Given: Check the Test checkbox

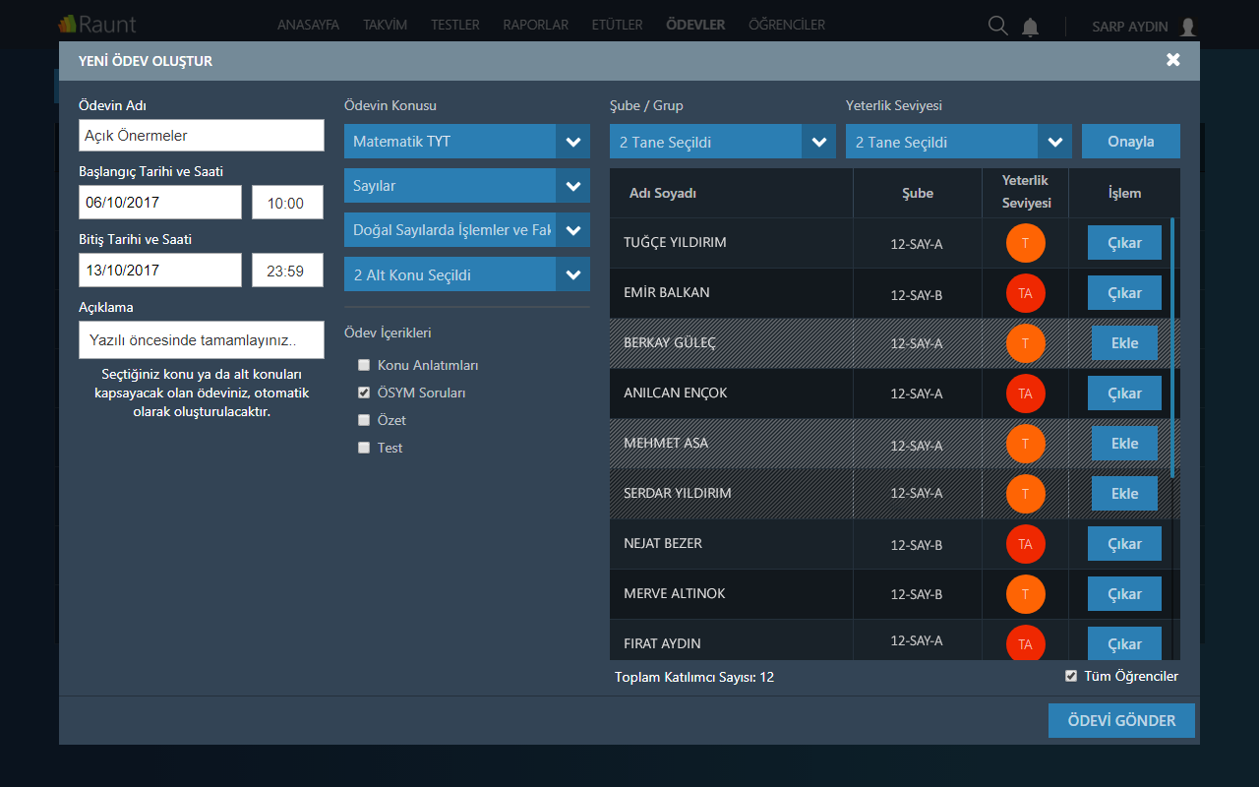Looking at the screenshot, I should [364, 448].
